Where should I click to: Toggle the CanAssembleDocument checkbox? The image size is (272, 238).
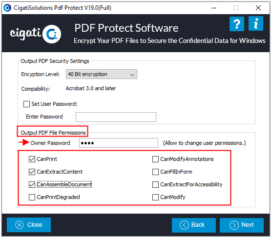click(32, 184)
